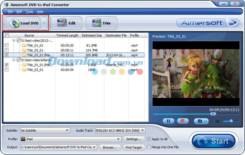Click the Start conversion button
Screen dimensions: 245x155
[x=214, y=141]
